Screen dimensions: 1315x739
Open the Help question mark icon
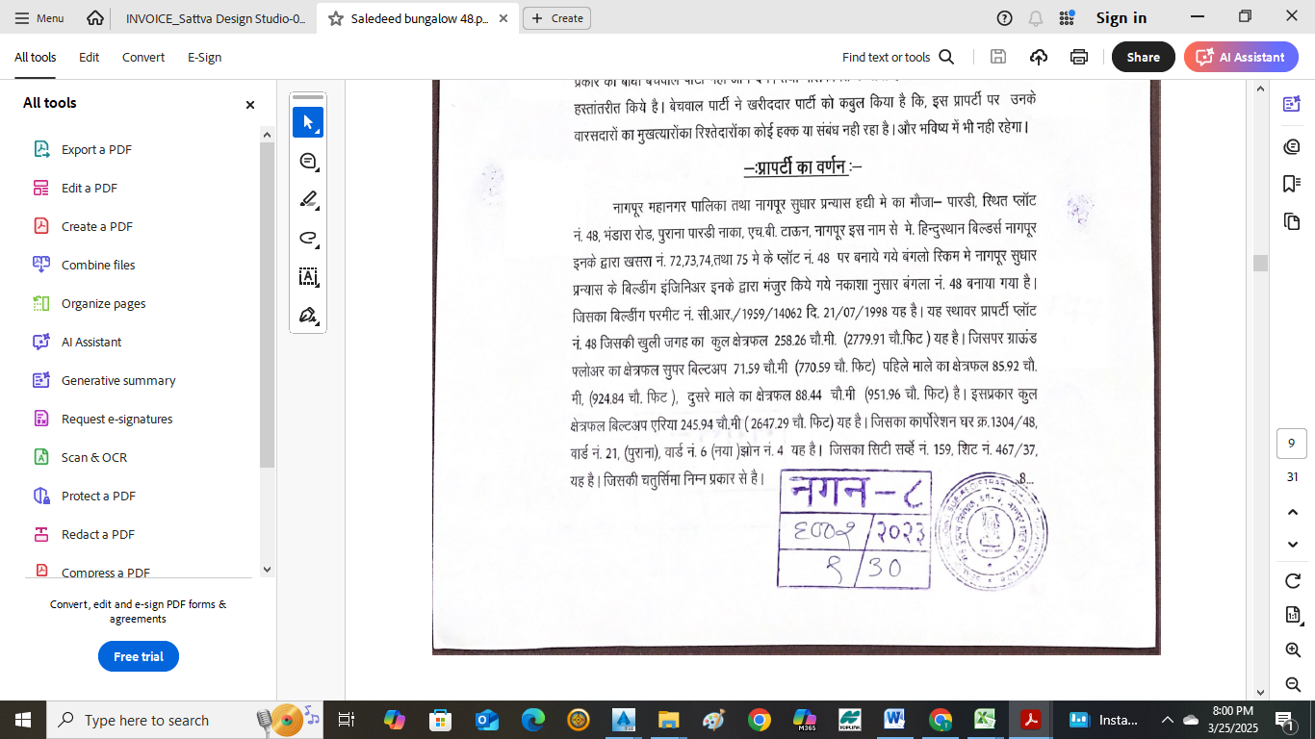1005,18
